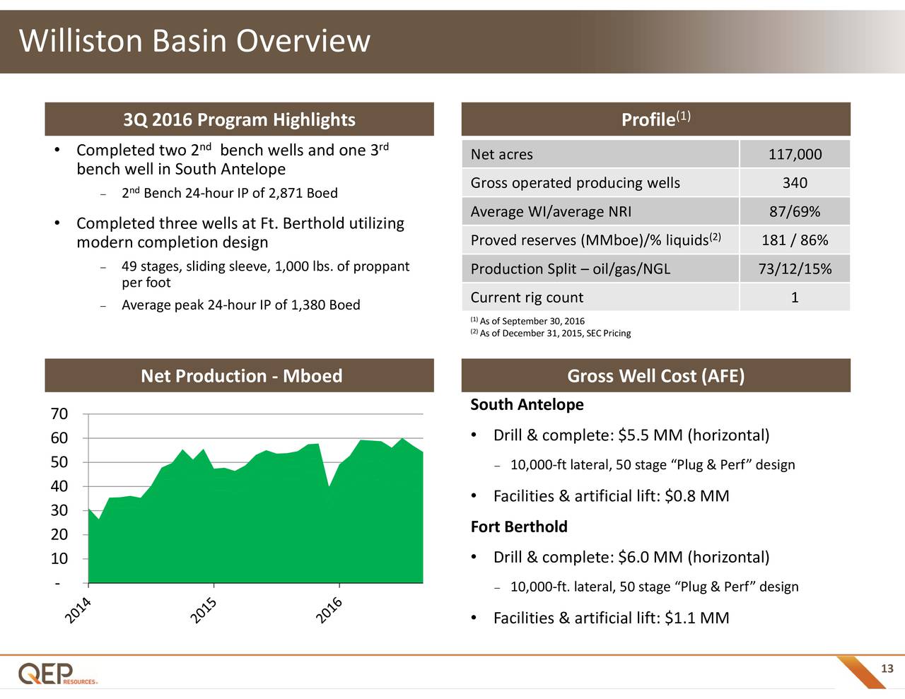Click the 49 stages, sliding sleeve bullet

(x=264, y=274)
